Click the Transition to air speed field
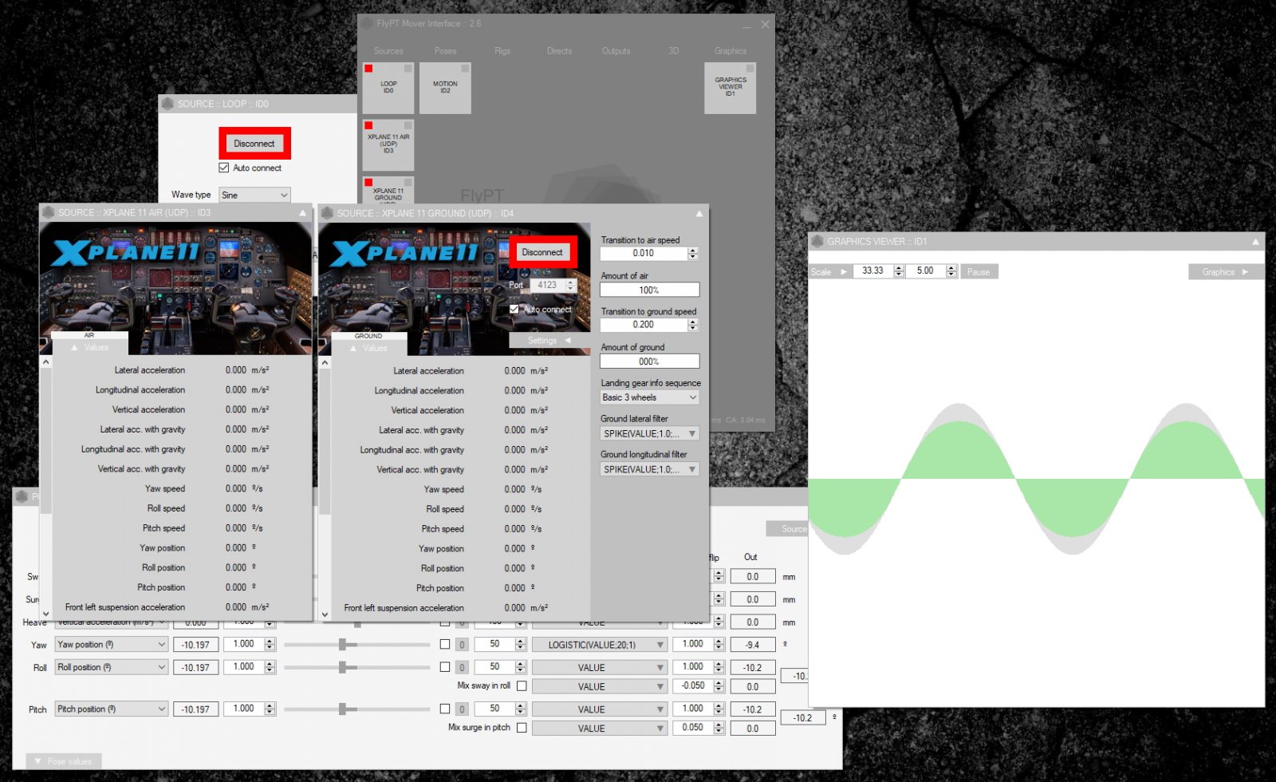This screenshot has height=782, width=1276. [x=644, y=254]
